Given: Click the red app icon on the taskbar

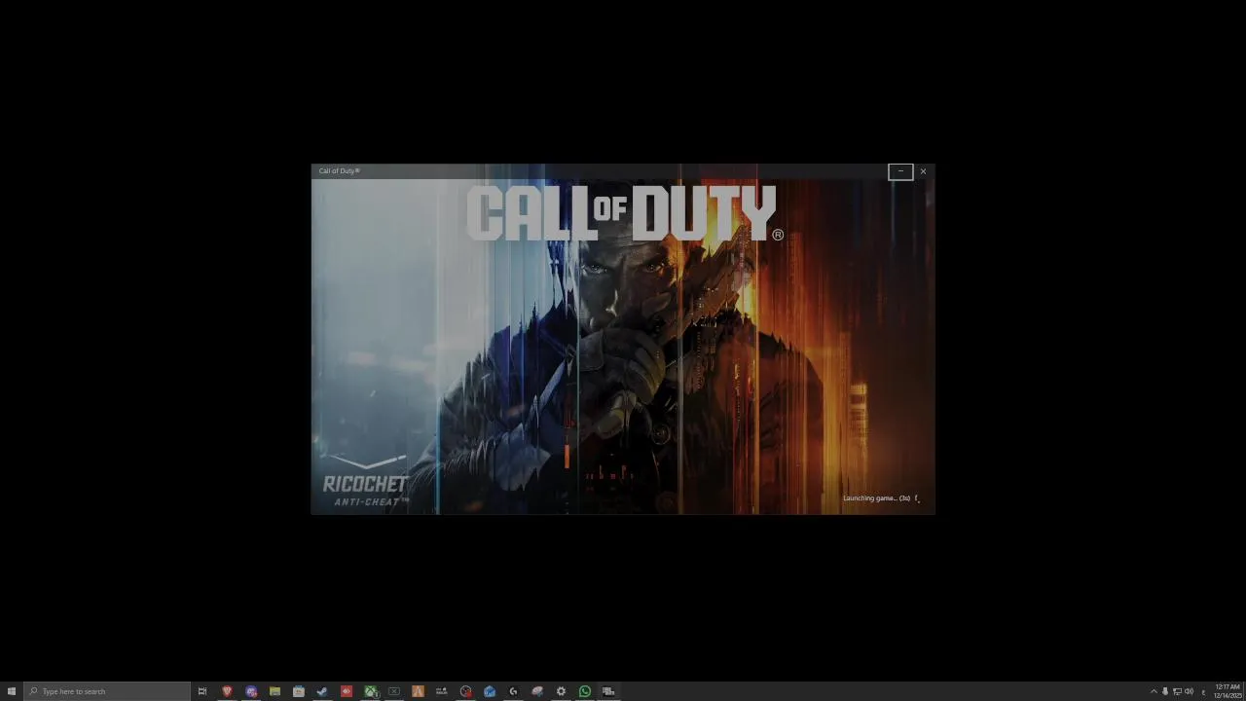Looking at the screenshot, I should click(x=347, y=691).
